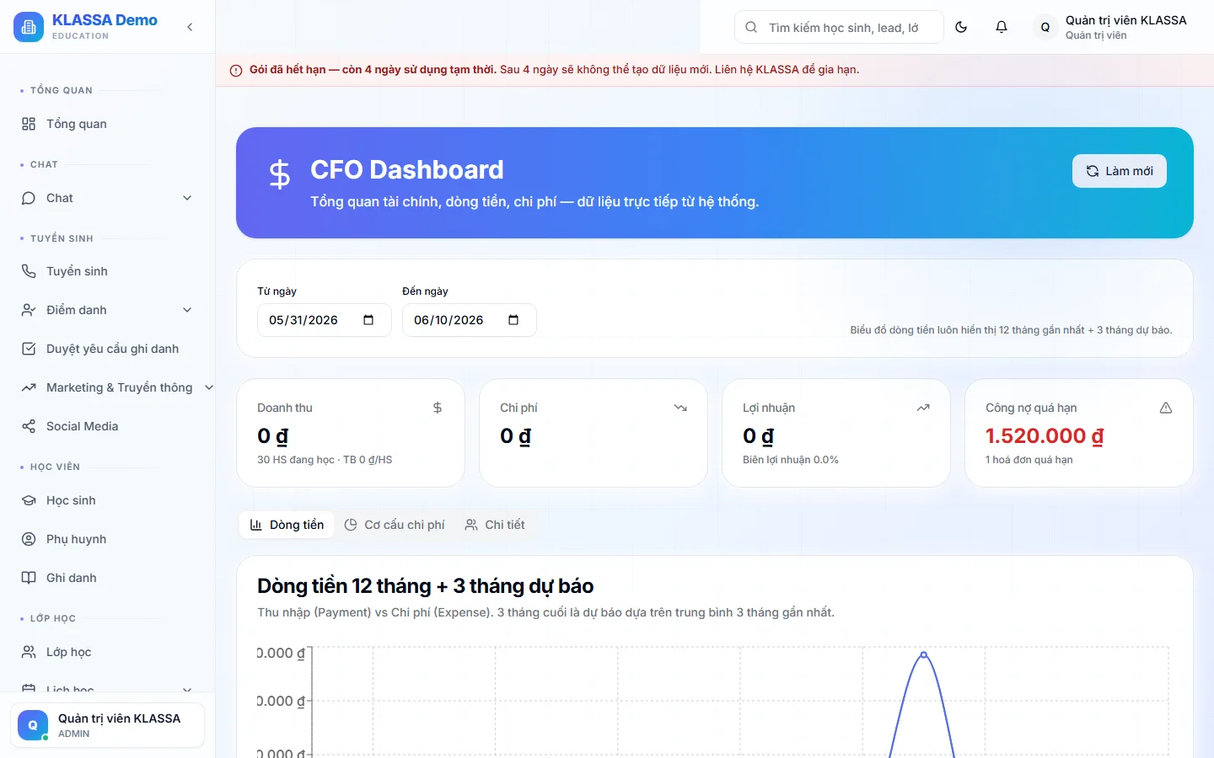Click the Học sinh graduation cap icon

29,500
